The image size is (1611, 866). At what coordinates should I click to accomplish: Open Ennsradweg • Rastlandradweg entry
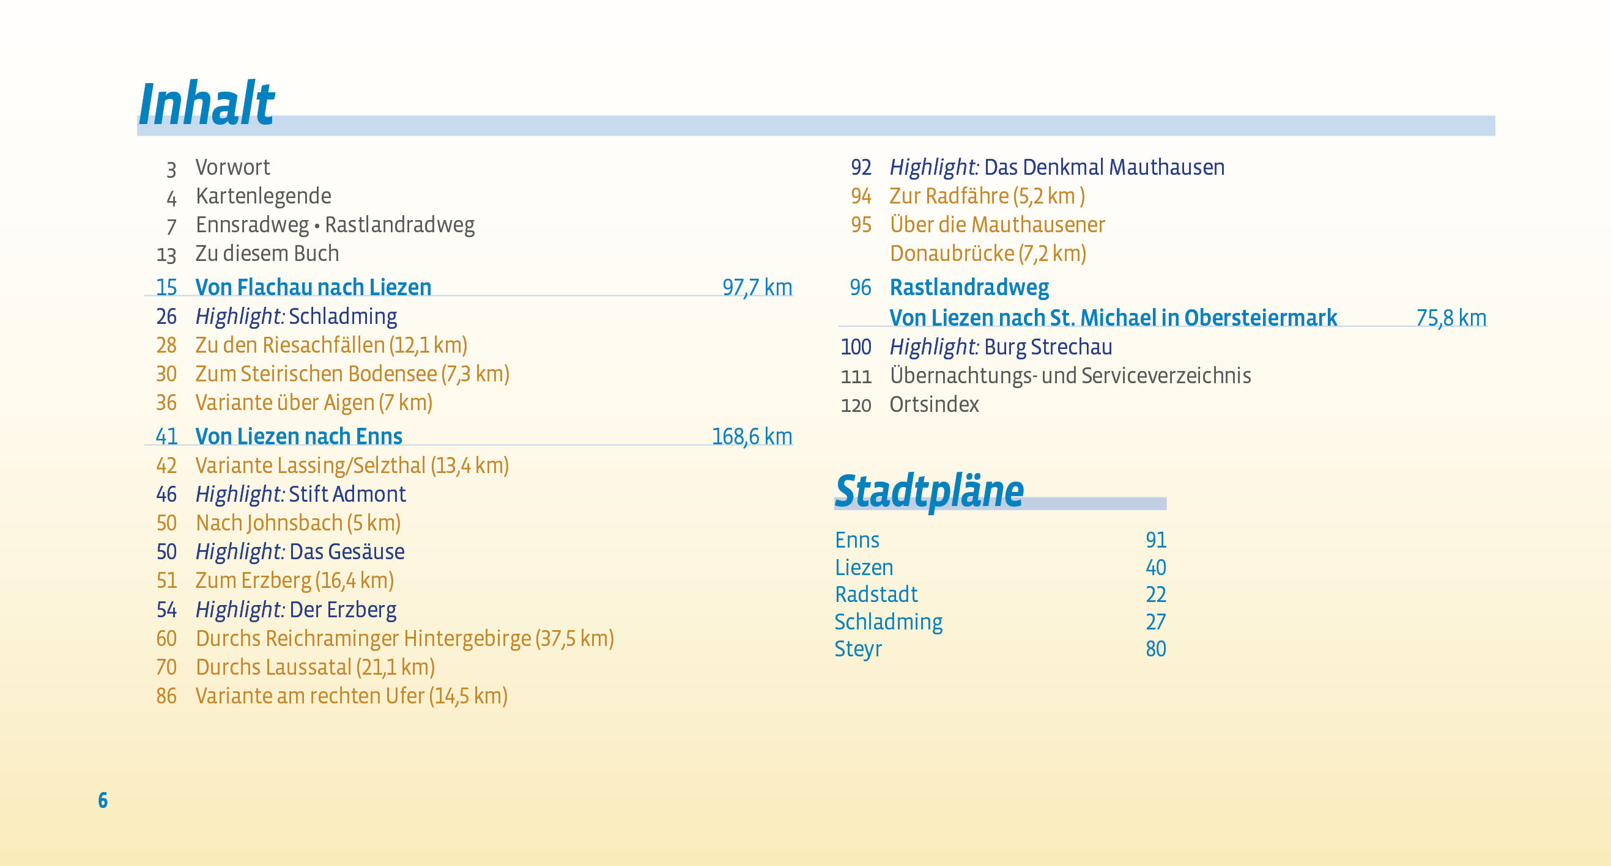coord(335,225)
